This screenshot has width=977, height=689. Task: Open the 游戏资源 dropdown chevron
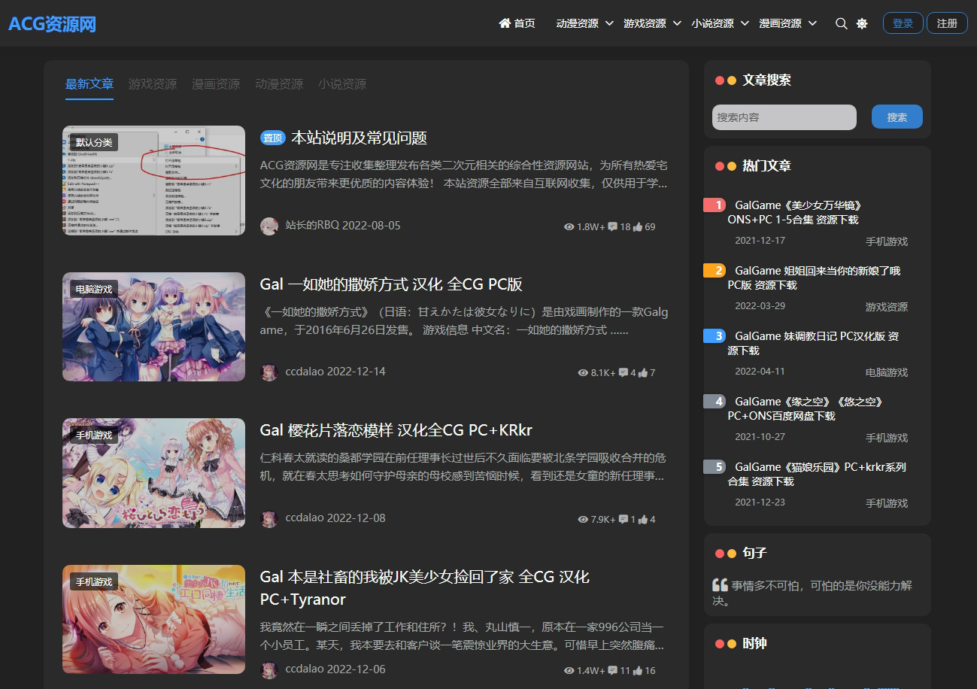pyautogui.click(x=676, y=23)
